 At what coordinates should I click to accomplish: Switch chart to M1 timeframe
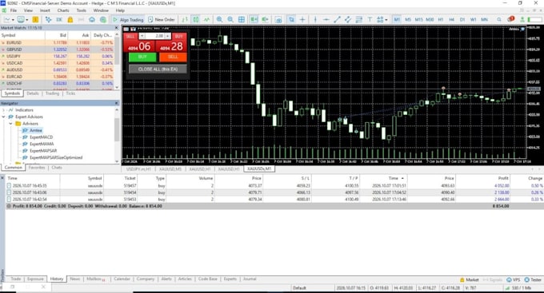tap(397, 20)
